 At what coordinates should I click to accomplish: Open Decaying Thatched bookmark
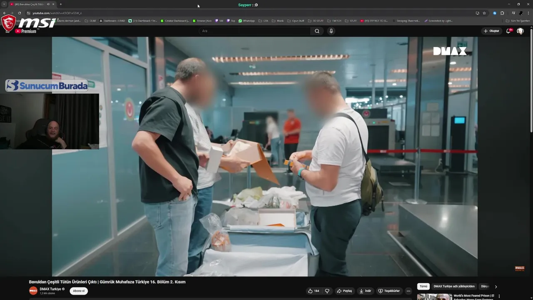tap(406, 20)
